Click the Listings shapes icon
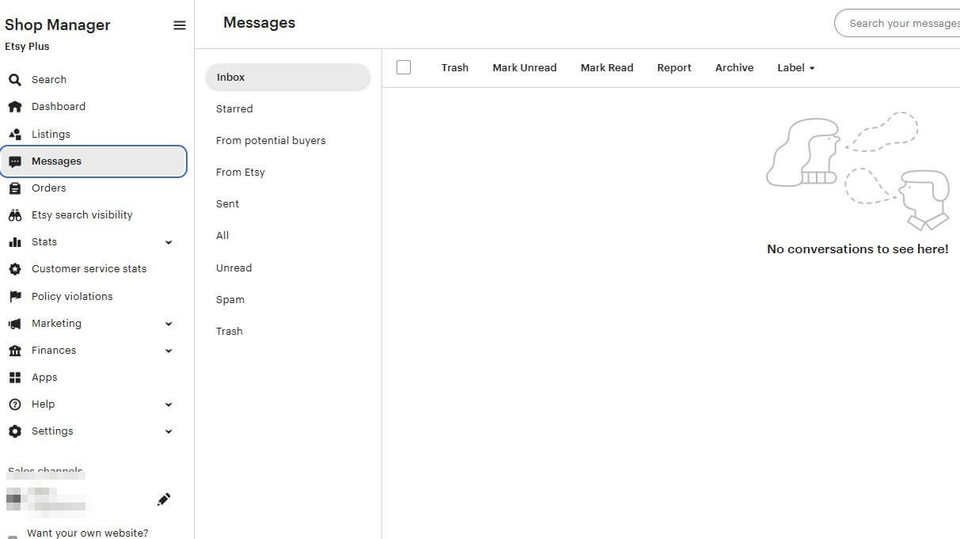The image size is (960, 539). point(14,135)
